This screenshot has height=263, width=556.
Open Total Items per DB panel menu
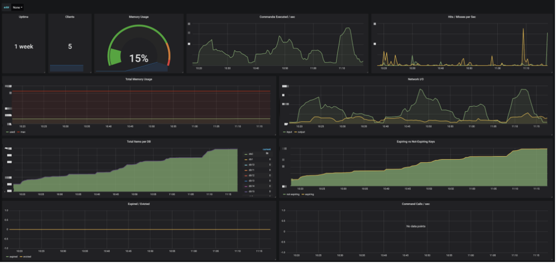[139, 142]
